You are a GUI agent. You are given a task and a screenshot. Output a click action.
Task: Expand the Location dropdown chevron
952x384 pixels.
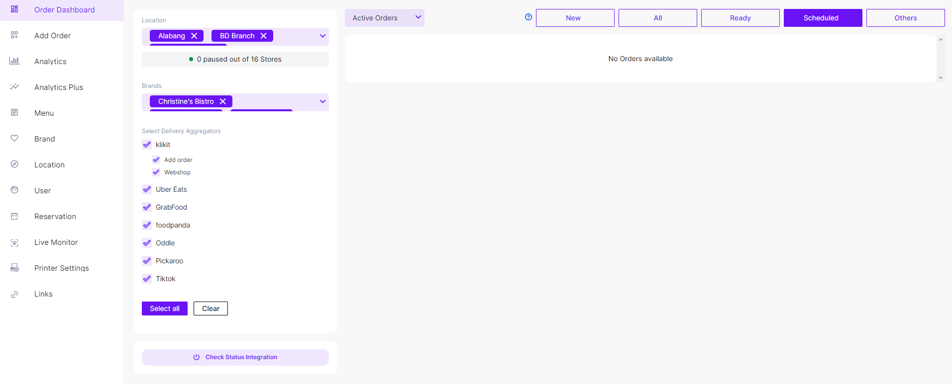tap(322, 36)
